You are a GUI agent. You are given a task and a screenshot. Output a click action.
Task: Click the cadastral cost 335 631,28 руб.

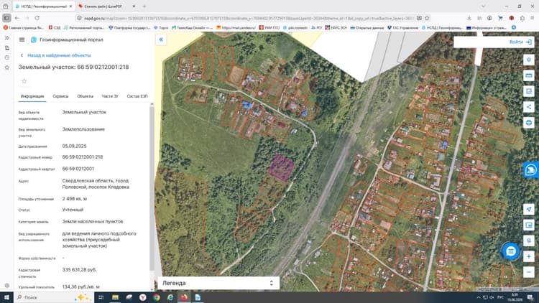point(79,270)
